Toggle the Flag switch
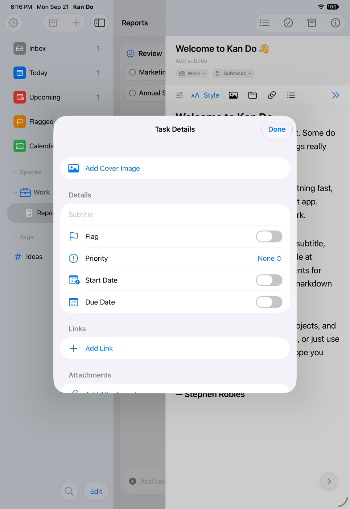Screen dimensions: 350x509 coord(269,236)
